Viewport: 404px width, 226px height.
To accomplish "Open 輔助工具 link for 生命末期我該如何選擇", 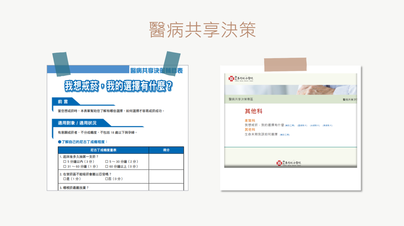I will 285,135.
